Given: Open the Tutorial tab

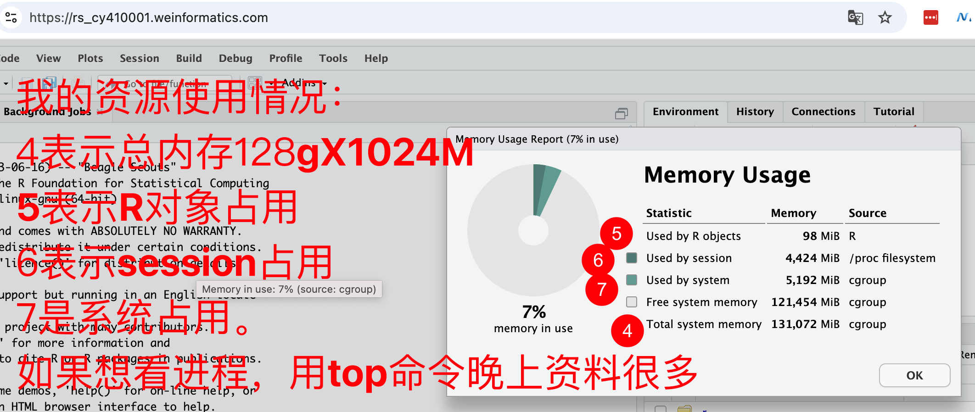Looking at the screenshot, I should click(893, 111).
